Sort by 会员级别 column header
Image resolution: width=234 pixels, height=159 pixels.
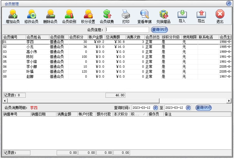point(59,37)
